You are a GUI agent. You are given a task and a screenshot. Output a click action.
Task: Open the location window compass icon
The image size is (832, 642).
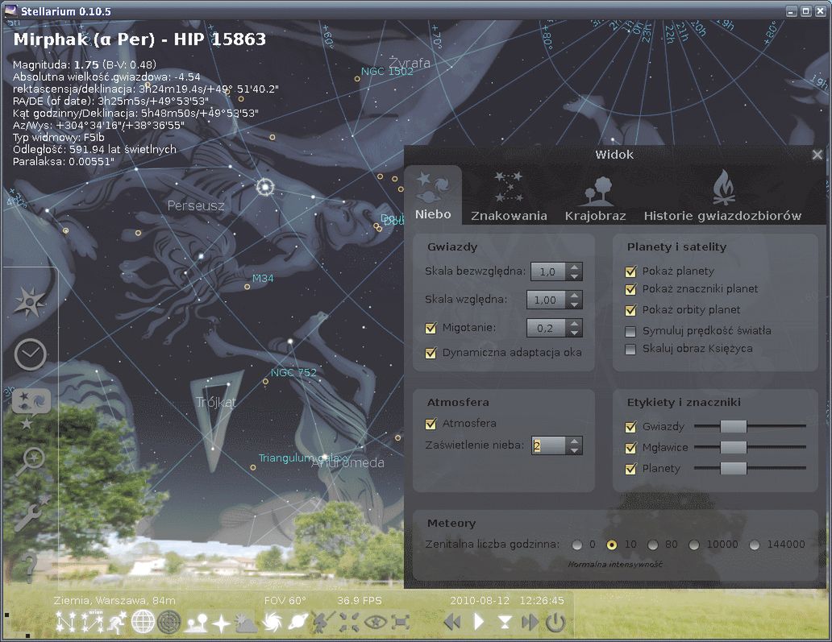tap(30, 302)
